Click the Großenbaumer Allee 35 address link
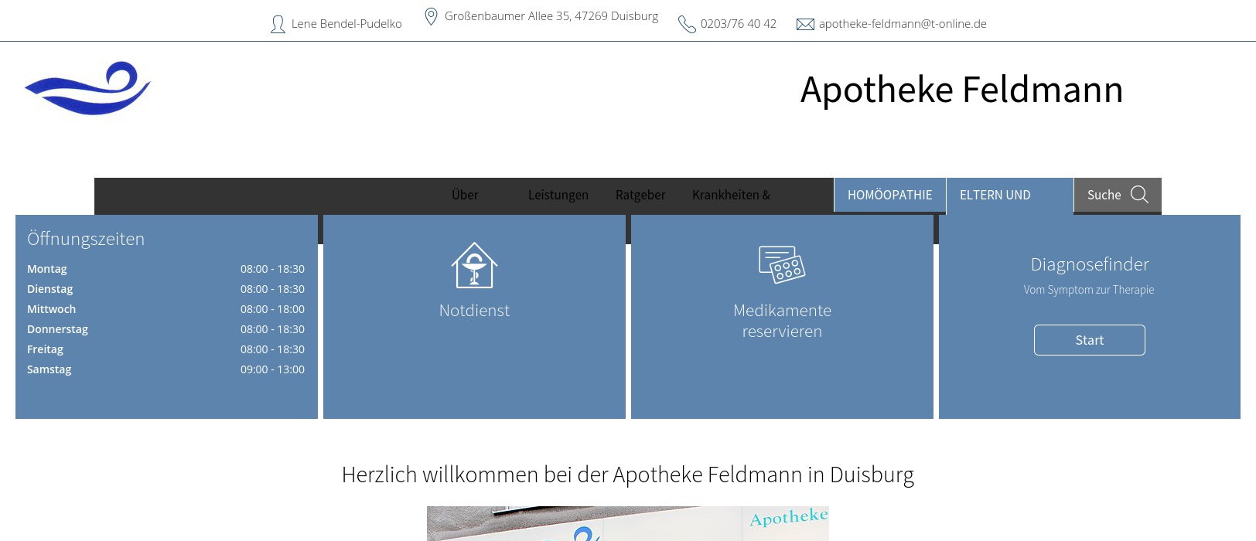 (551, 16)
